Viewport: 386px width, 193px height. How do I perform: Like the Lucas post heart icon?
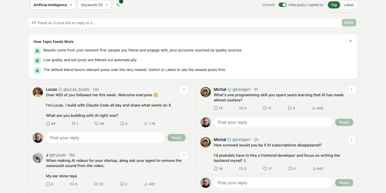pyautogui.click(x=97, y=124)
